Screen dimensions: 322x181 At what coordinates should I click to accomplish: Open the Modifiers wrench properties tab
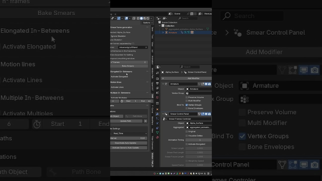(x=157, y=114)
